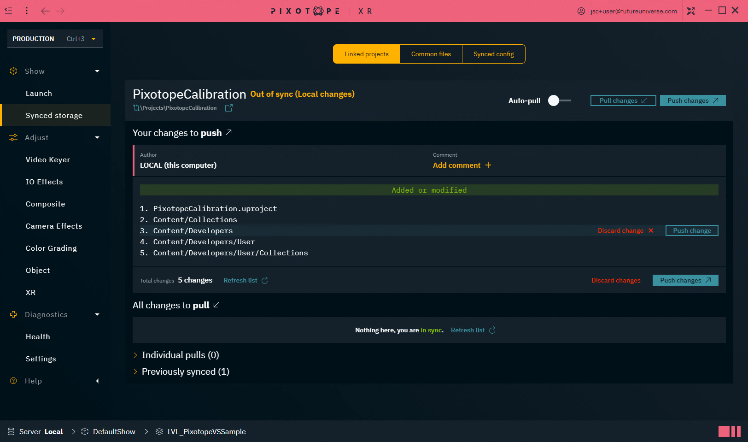Go forward with the right arrow
Screen dimensions: 748x442
(x=60, y=11)
